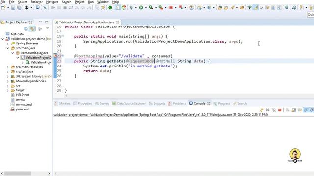Toggle the highlighted toolbar button right of the Boot Dashboard circle
This screenshot has width=314, height=176.
pos(117,8)
